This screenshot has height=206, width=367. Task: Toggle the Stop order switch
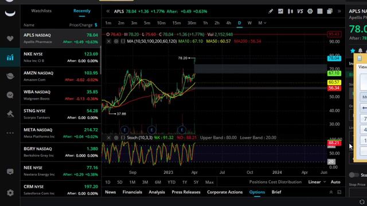pos(354,175)
